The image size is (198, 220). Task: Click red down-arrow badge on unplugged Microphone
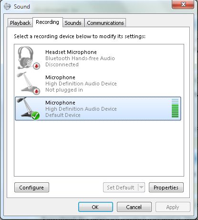(x=36, y=91)
